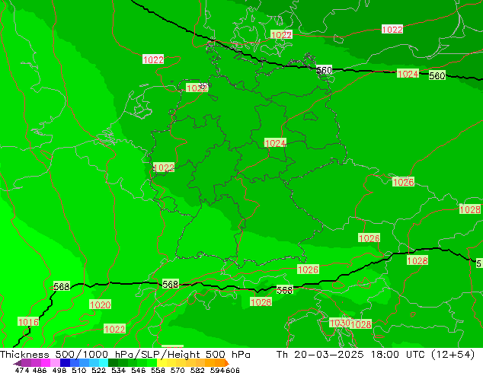483x373 pixels.
Task: Click the purple arrow at legend's low end
Action: coord(18,363)
